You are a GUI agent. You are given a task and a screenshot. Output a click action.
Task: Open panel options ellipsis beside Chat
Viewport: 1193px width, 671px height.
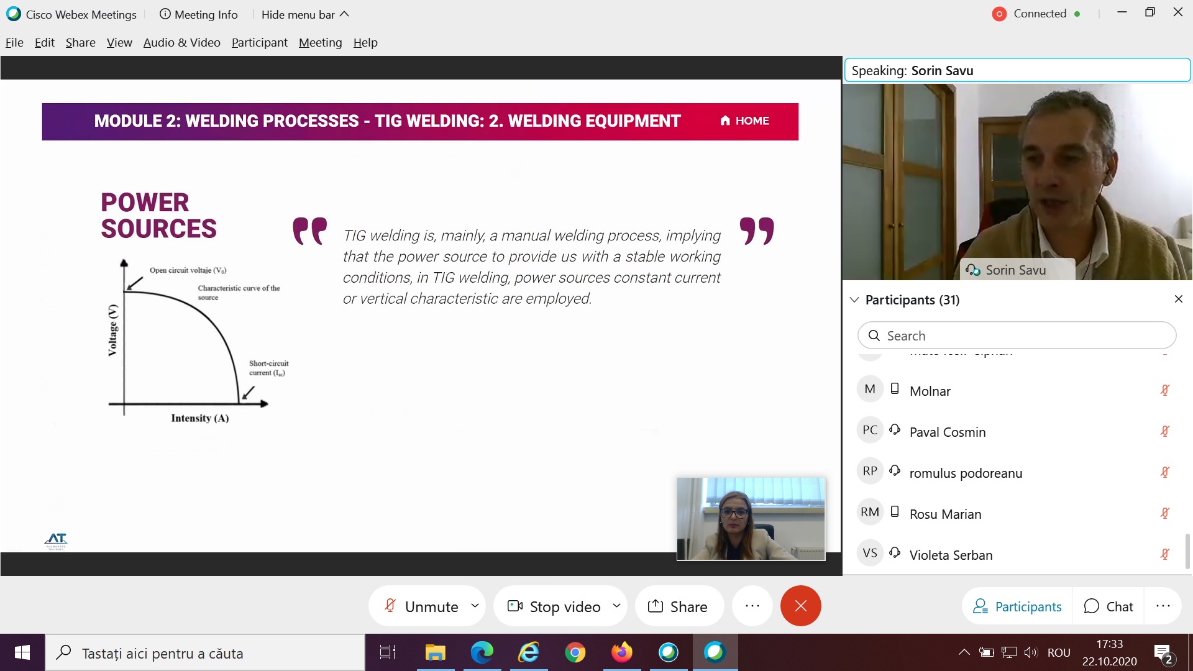[1163, 606]
